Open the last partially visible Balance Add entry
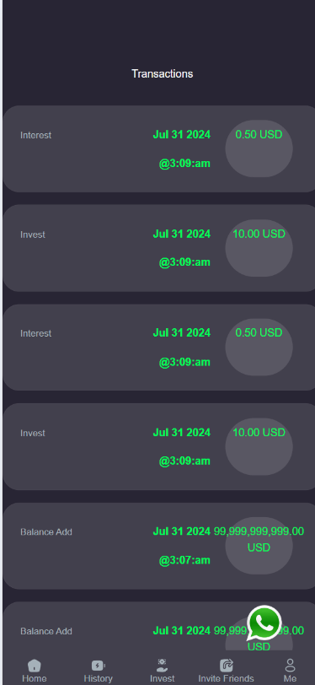Viewport: 315px width, 685px height. 159,629
